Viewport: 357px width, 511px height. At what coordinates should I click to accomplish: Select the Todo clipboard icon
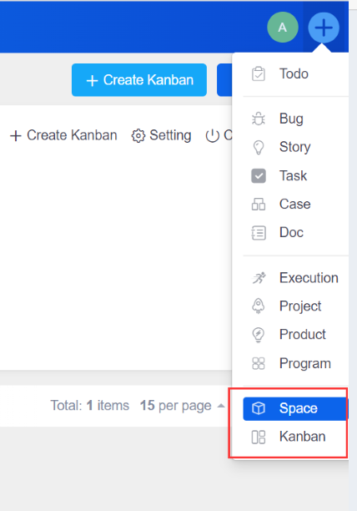(259, 73)
